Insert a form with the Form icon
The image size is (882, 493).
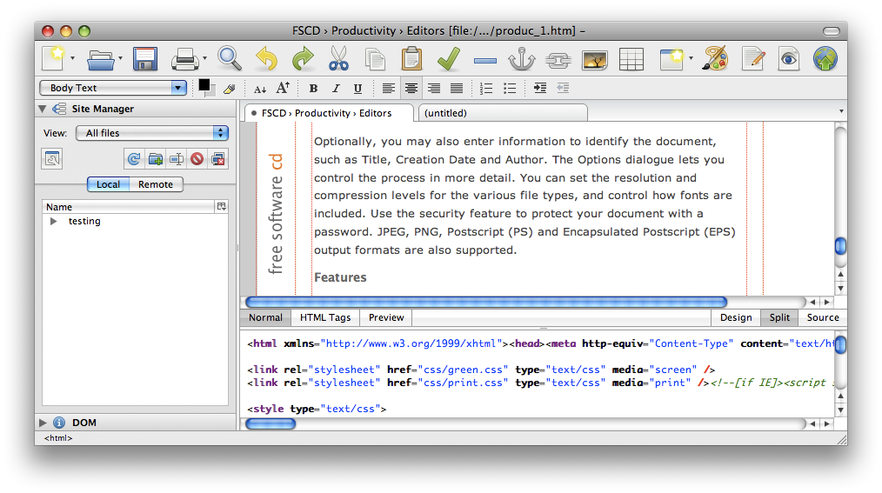[x=671, y=58]
